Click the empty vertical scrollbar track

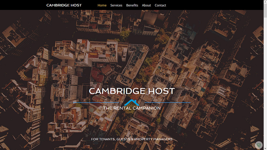[265, 82]
